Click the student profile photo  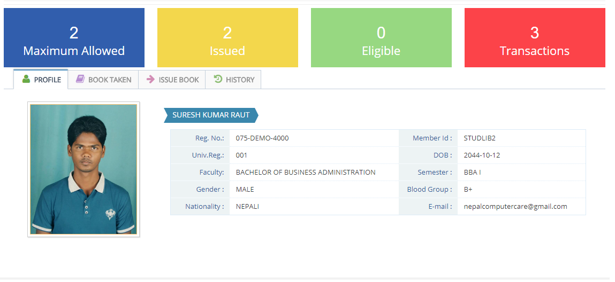click(83, 169)
